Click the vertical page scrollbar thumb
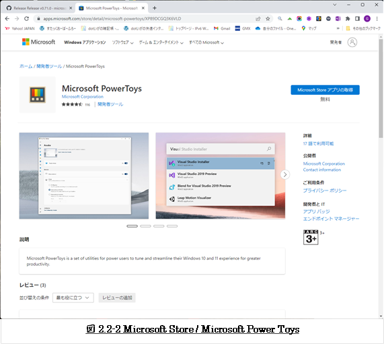 click(x=381, y=88)
